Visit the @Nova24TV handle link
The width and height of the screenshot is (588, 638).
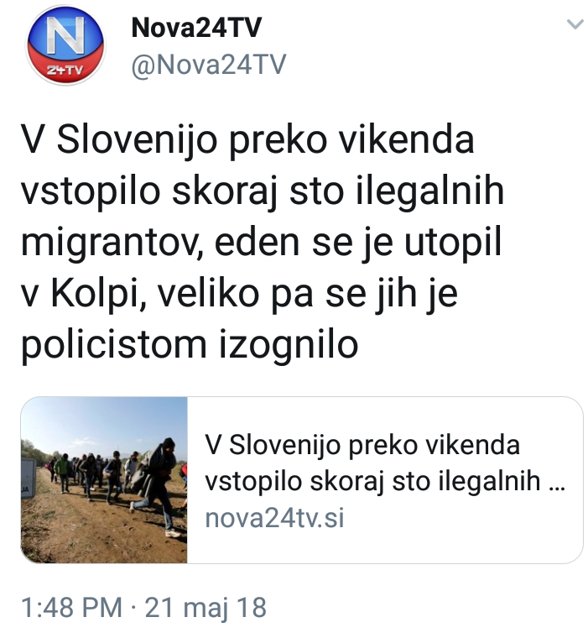click(209, 65)
